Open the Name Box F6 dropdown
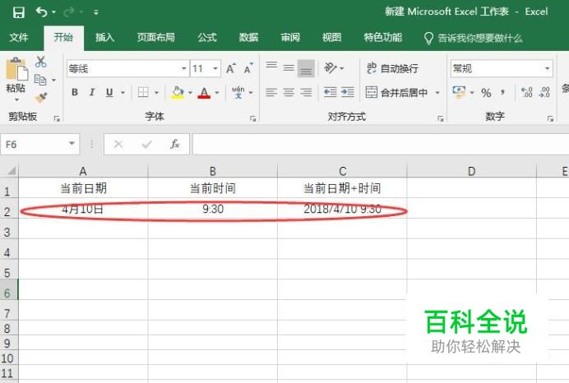The image size is (569, 383). [72, 144]
